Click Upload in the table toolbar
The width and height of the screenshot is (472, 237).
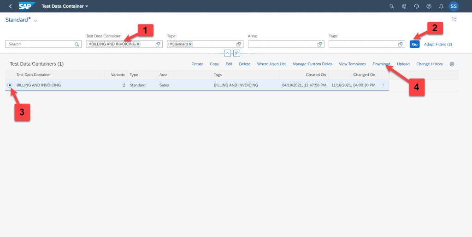(403, 64)
